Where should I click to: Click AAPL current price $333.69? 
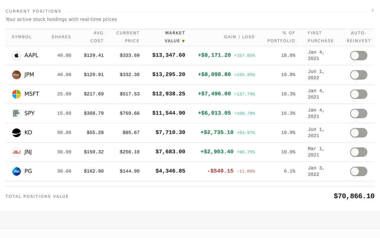click(x=130, y=56)
